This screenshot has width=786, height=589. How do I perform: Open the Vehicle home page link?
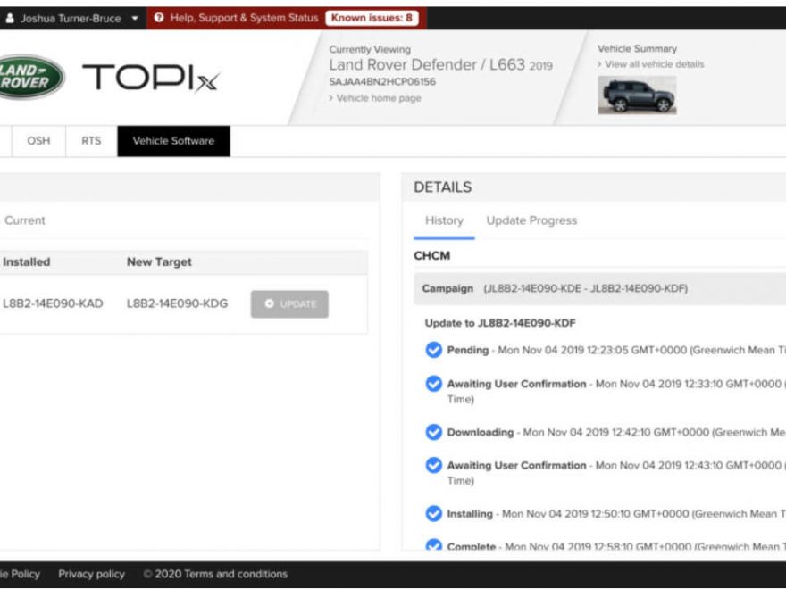378,98
